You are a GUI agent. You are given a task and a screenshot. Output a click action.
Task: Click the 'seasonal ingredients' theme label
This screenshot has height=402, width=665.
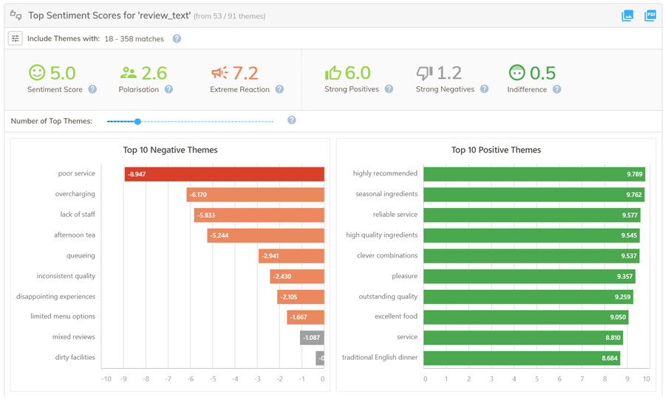pyautogui.click(x=386, y=194)
